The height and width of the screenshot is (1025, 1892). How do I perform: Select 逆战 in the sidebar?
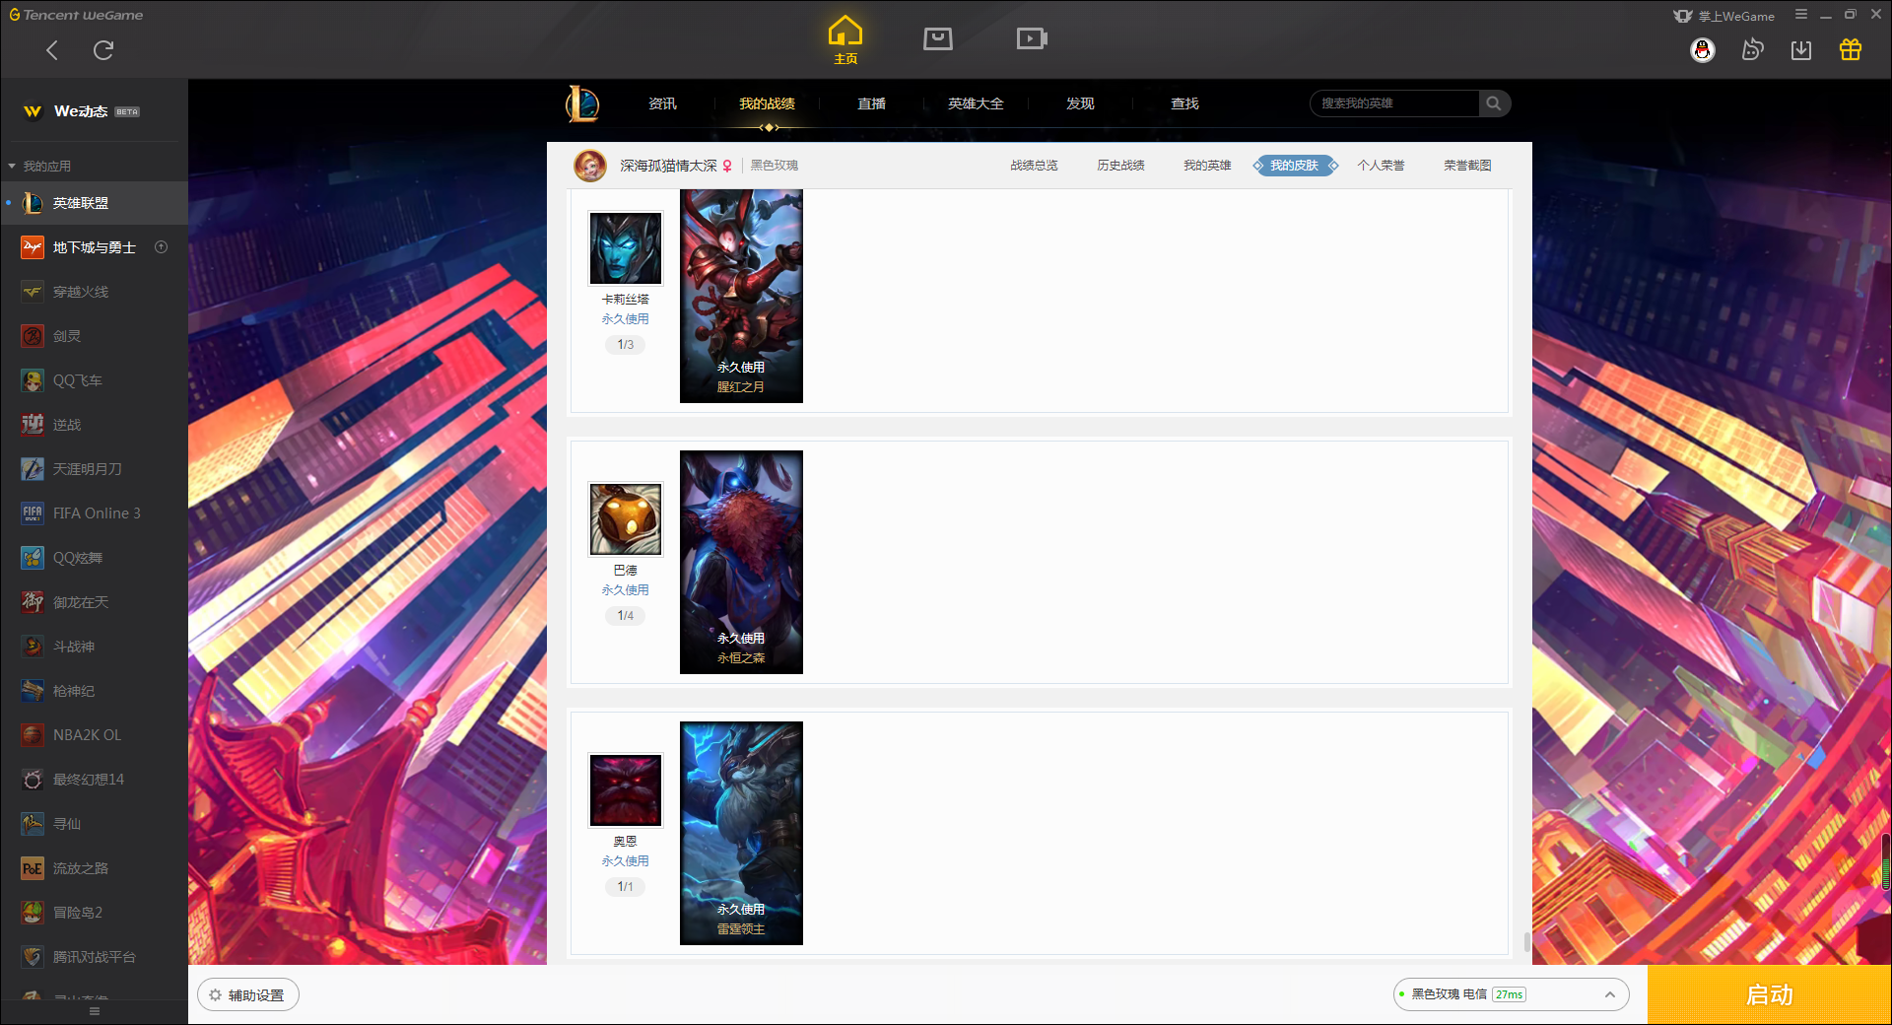pyautogui.click(x=94, y=425)
